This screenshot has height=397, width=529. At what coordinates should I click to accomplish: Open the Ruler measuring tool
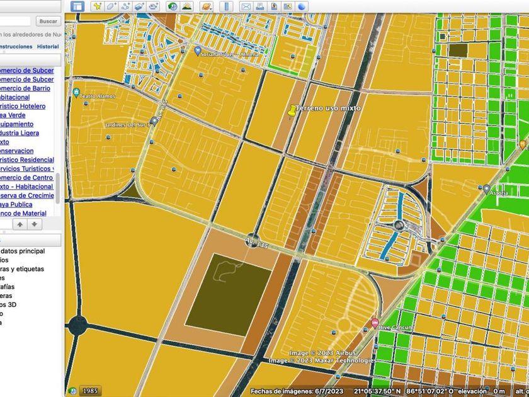pos(226,6)
